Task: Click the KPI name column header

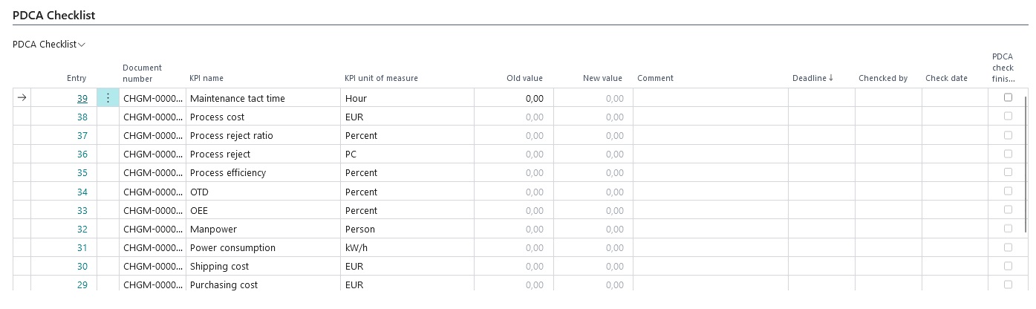Action: point(206,78)
